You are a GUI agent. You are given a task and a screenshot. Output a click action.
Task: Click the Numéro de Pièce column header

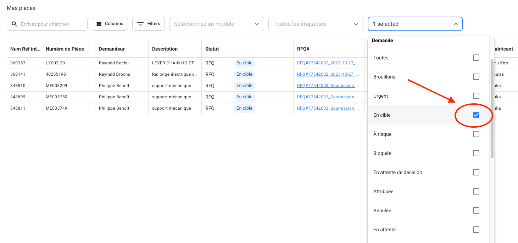[65, 49]
